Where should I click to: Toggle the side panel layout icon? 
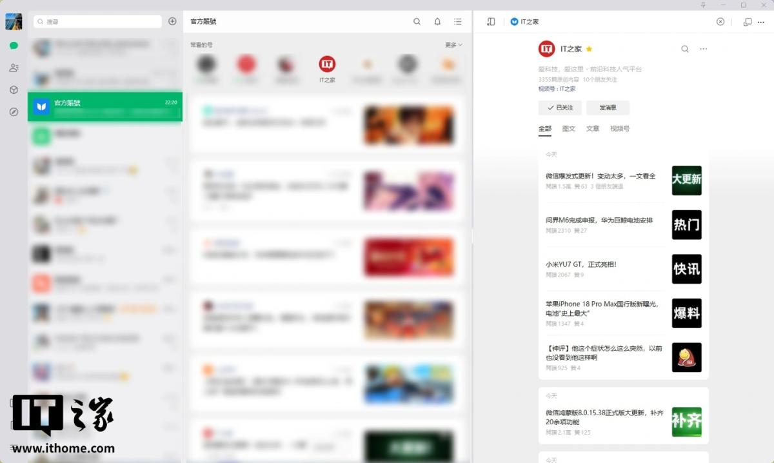point(491,21)
